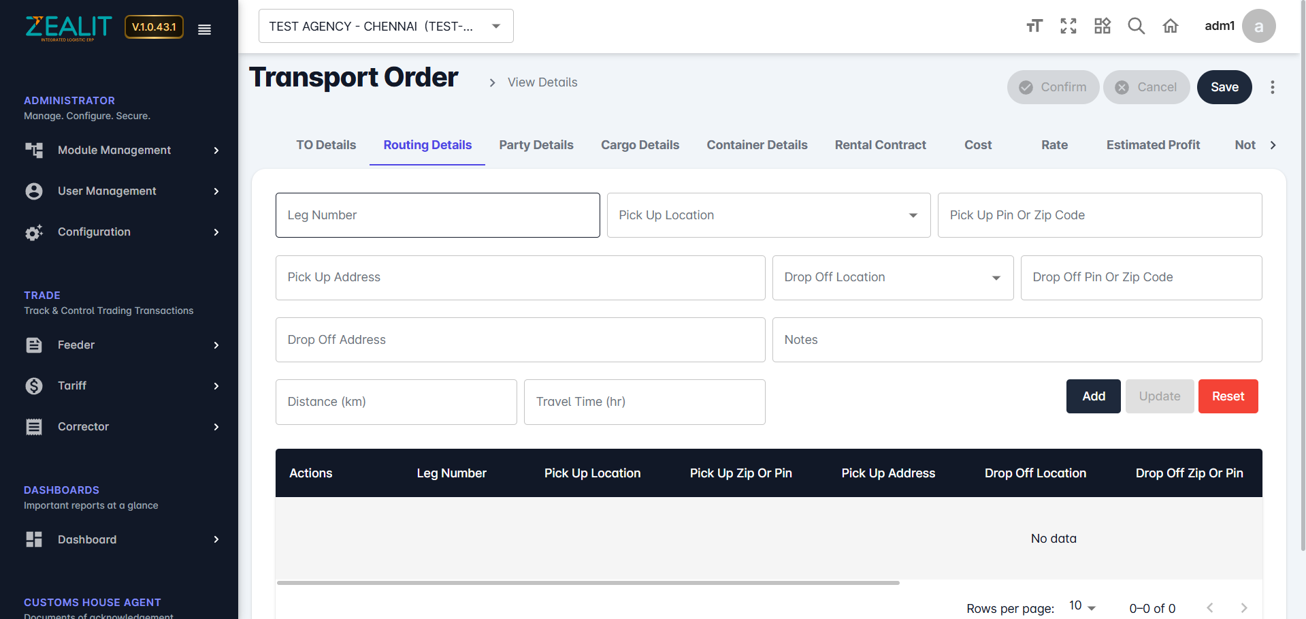Go to home via house icon
This screenshot has height=619, width=1306.
(x=1170, y=26)
